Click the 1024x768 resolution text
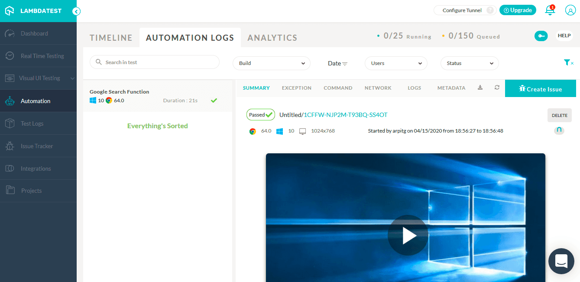Image resolution: width=580 pixels, height=282 pixels. (x=323, y=131)
